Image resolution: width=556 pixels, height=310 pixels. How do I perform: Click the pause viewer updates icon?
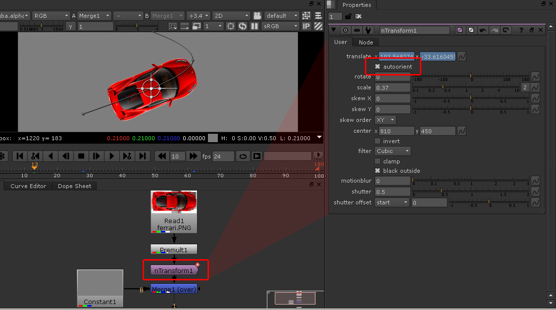click(254, 26)
